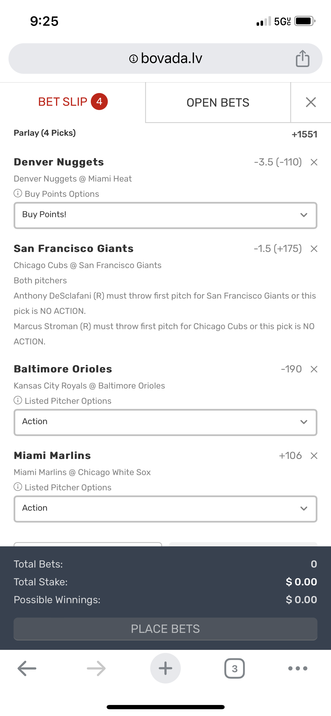
Task: Tap info icon for Marlins Listed Pitcher Options
Action: coord(18,487)
